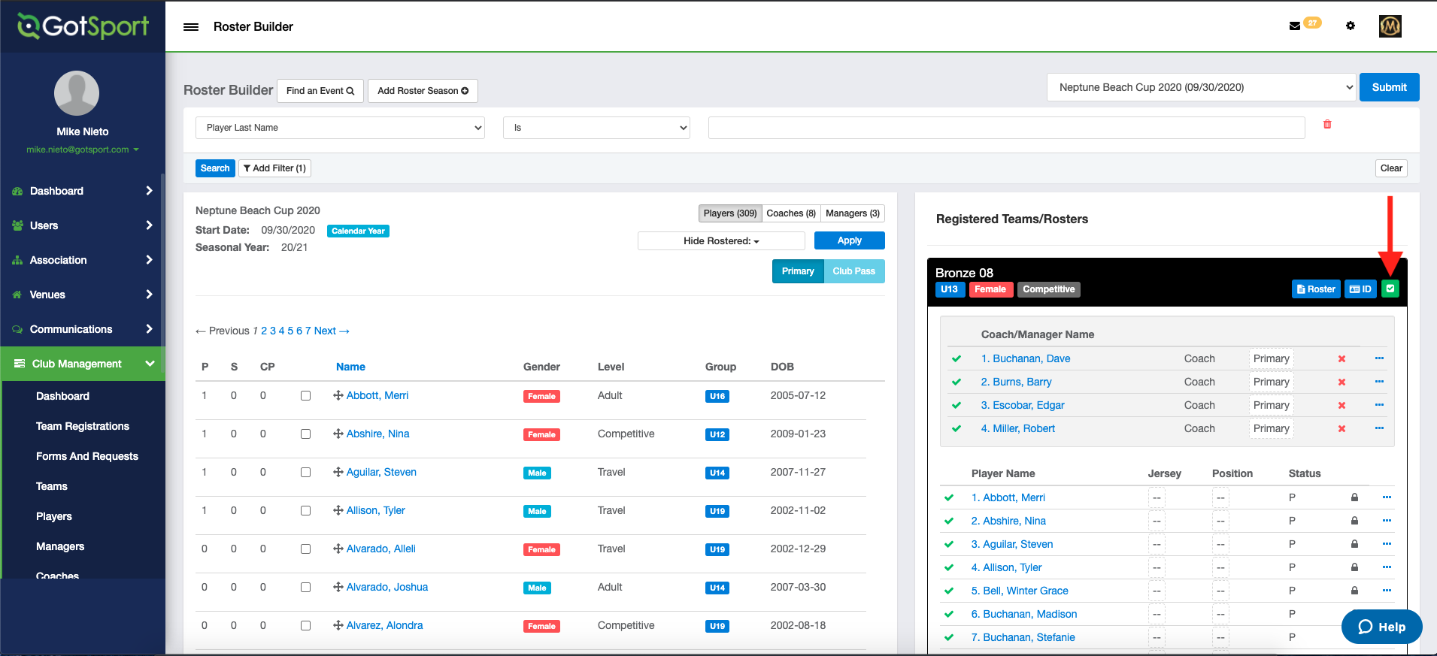Viewport: 1437px width, 656px height.
Task: Remove coach Miller, Robert with red X
Action: tap(1342, 429)
